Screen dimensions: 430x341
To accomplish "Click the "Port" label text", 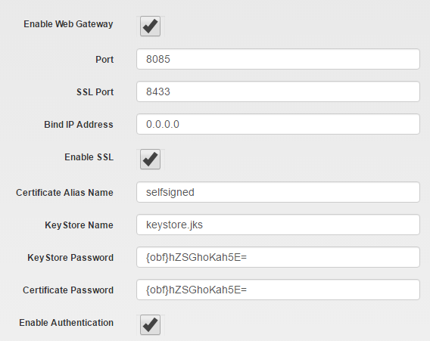I will tap(104, 60).
